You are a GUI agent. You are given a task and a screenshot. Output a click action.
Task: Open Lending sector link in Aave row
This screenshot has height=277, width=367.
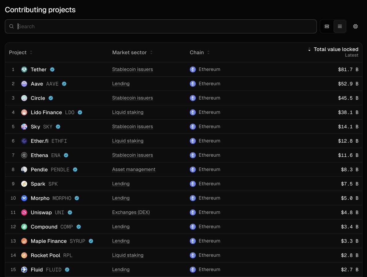pyautogui.click(x=121, y=84)
